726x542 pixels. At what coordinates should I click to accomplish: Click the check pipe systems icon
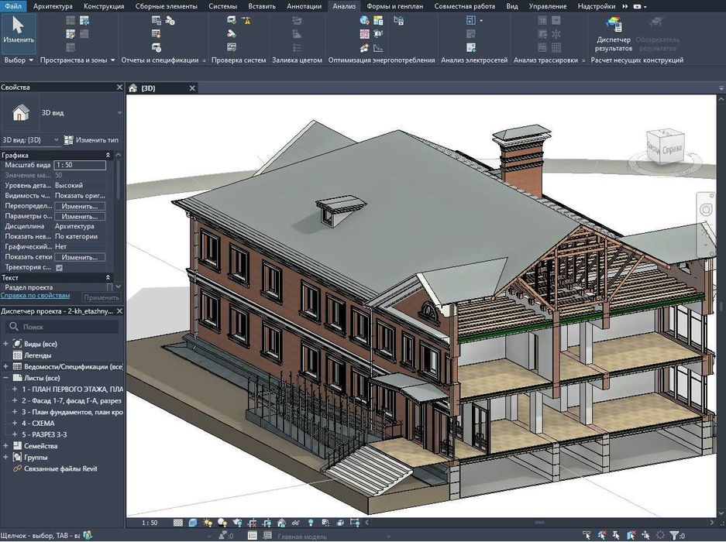pyautogui.click(x=232, y=34)
